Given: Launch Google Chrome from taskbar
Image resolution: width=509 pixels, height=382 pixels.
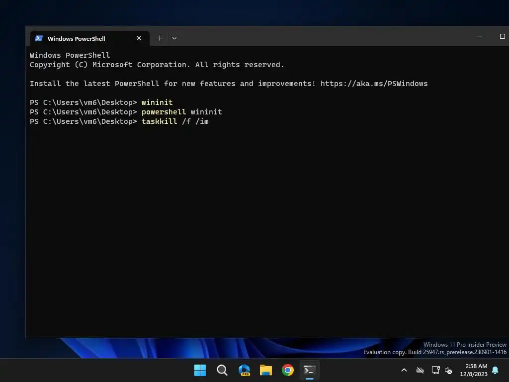Looking at the screenshot, I should click(x=288, y=370).
